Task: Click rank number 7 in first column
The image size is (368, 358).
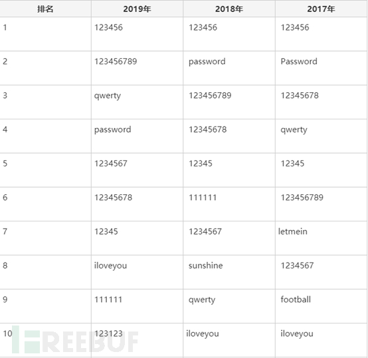Action: click(5, 231)
